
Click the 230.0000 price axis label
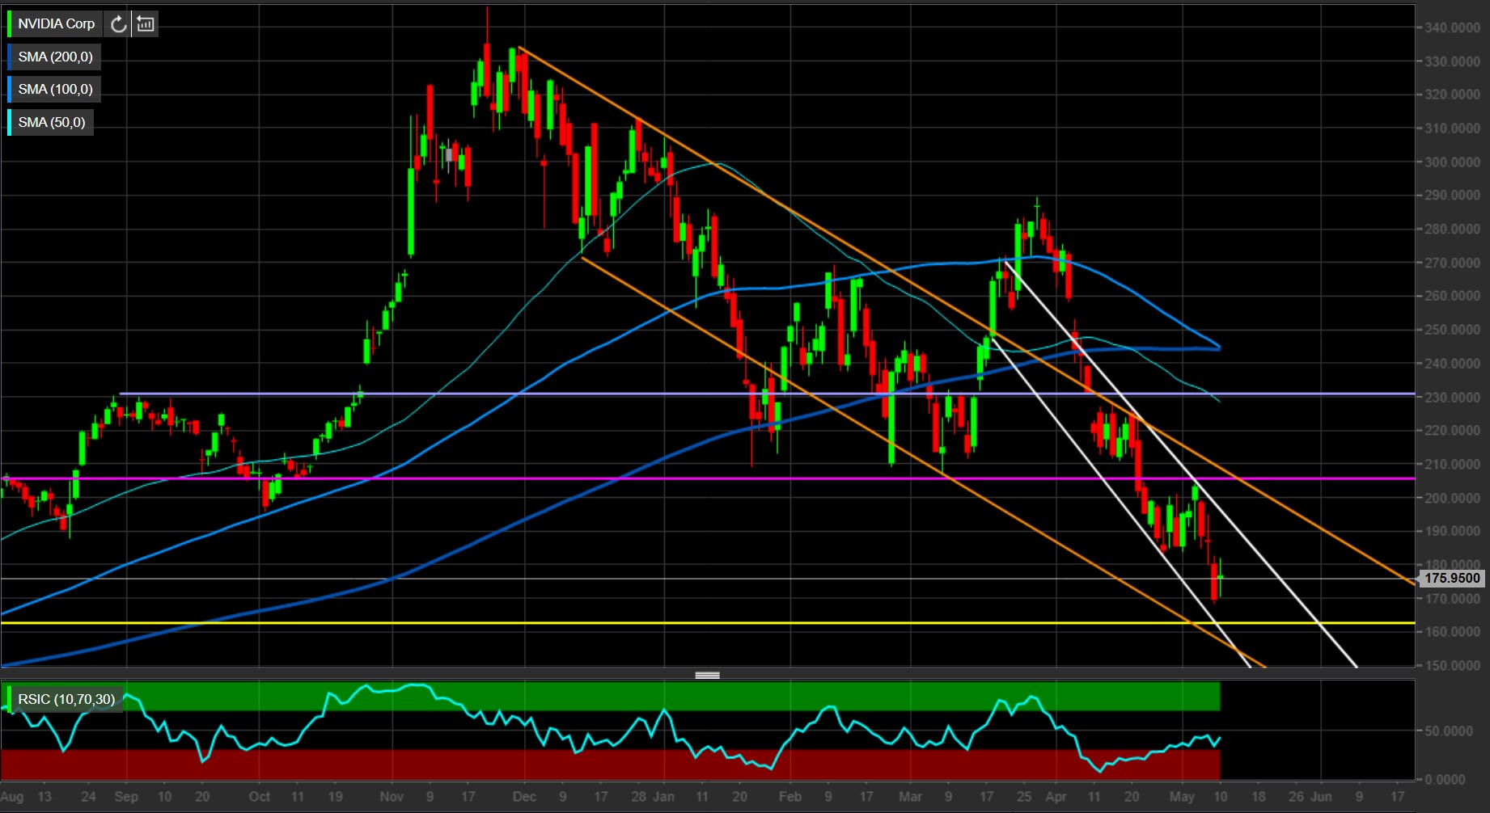(1453, 397)
